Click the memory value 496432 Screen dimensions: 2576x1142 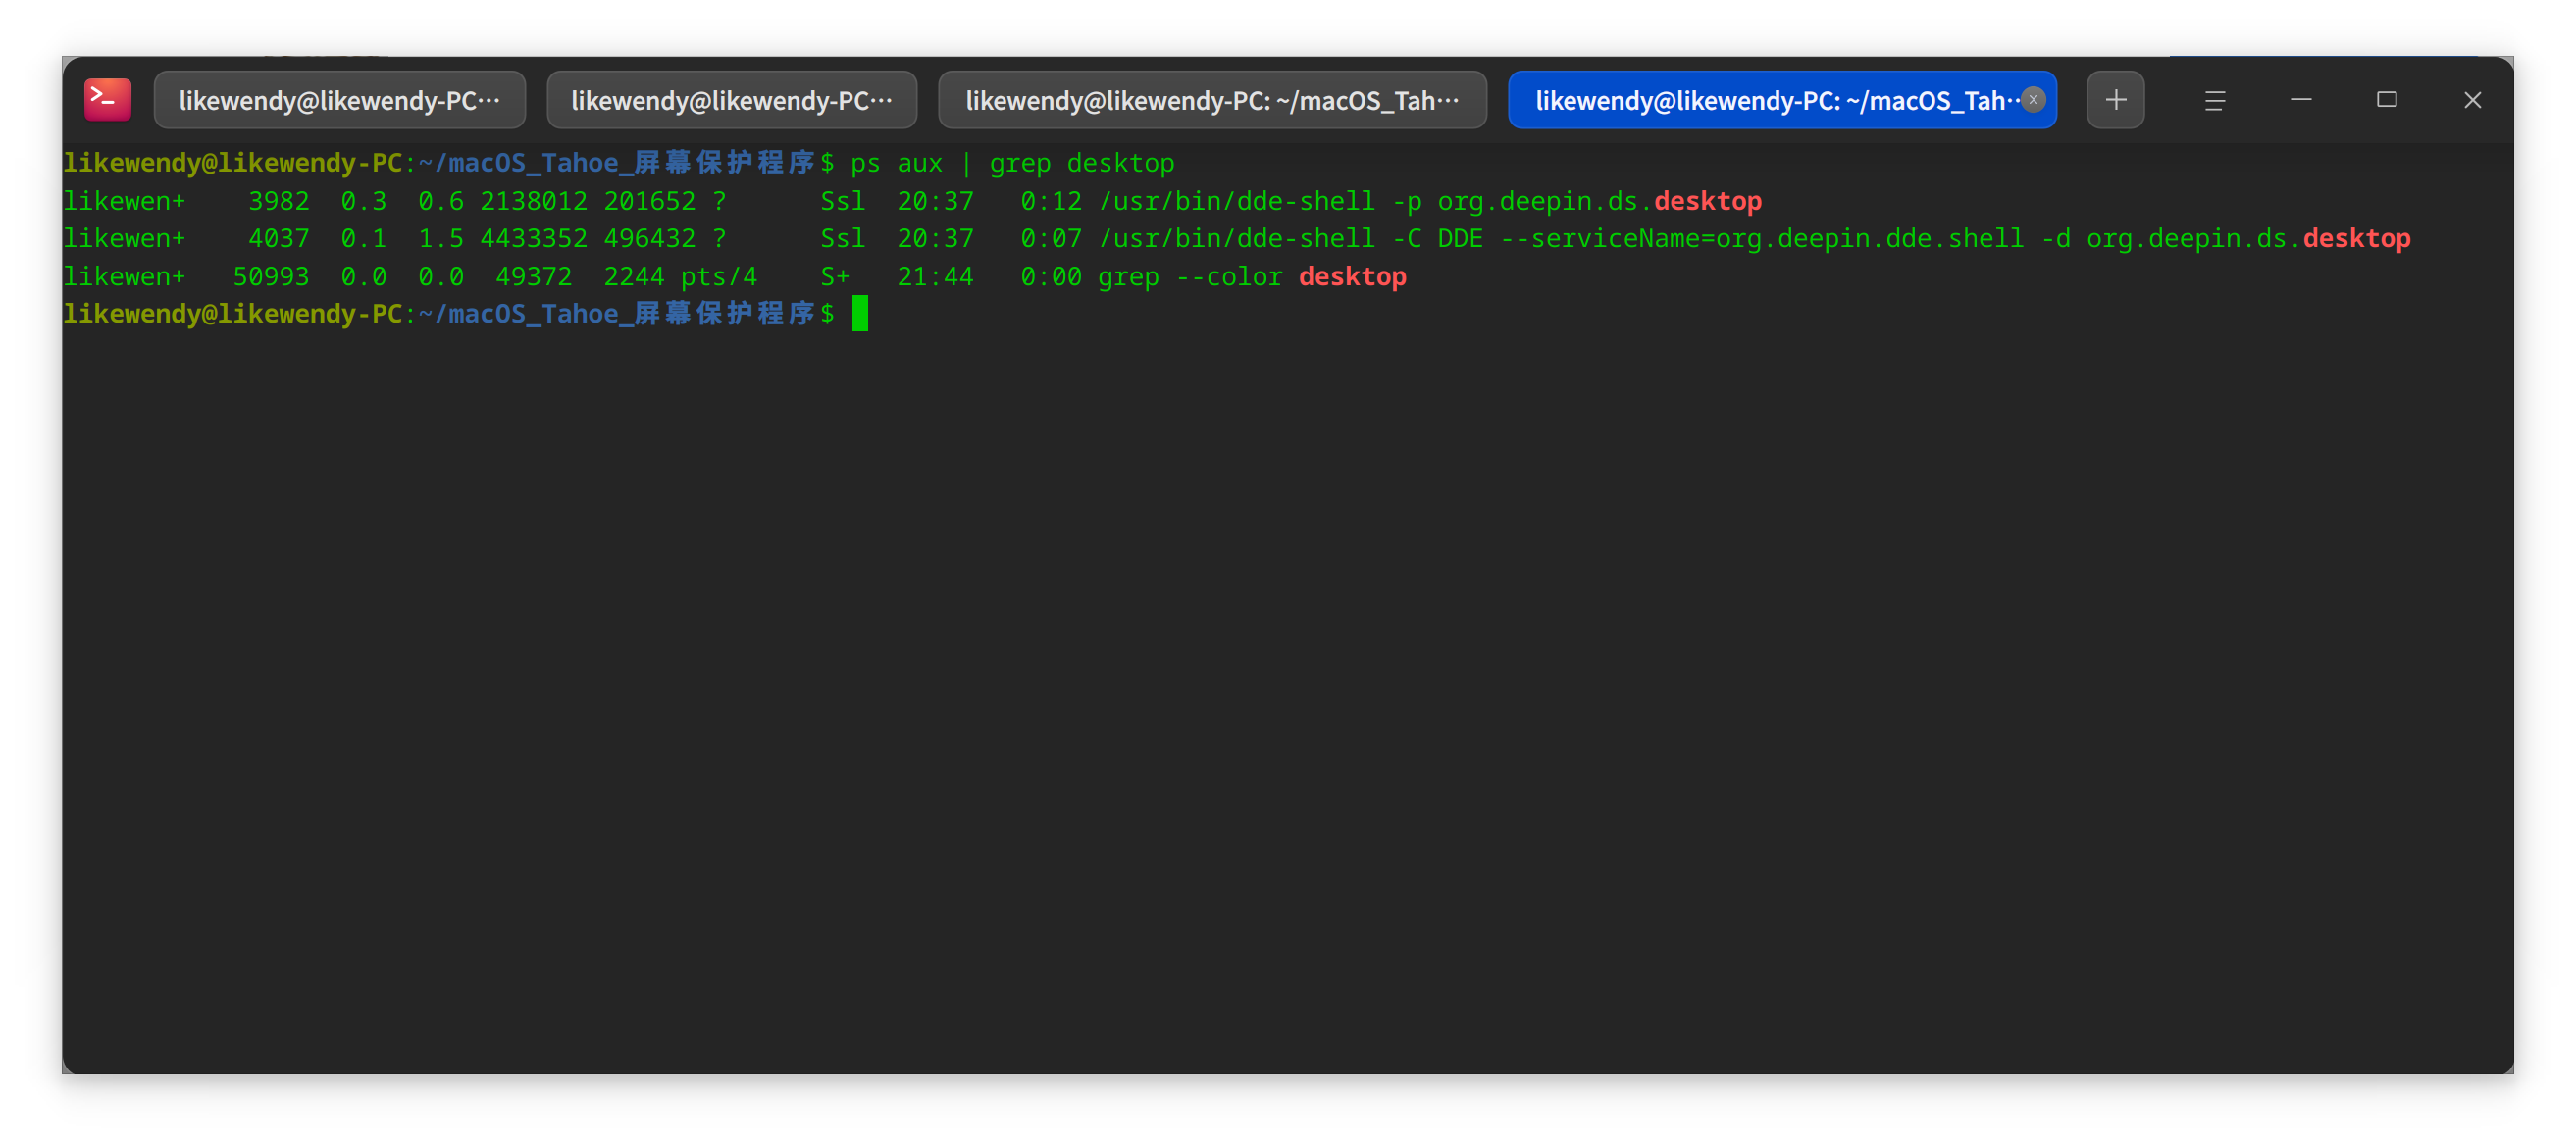click(x=650, y=239)
